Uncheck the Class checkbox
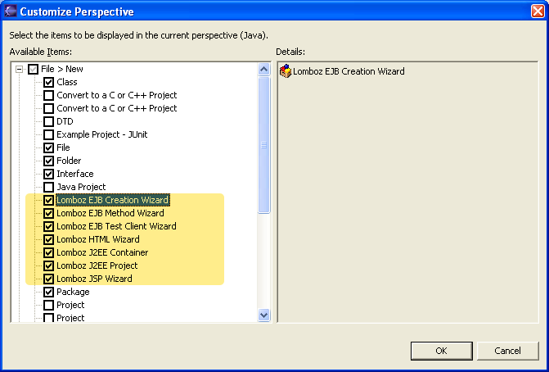 coord(49,83)
